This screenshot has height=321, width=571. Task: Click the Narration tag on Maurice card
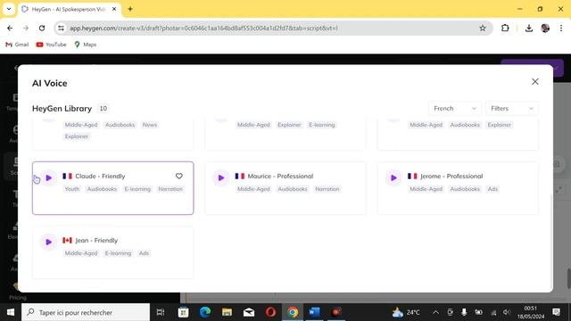(x=327, y=189)
